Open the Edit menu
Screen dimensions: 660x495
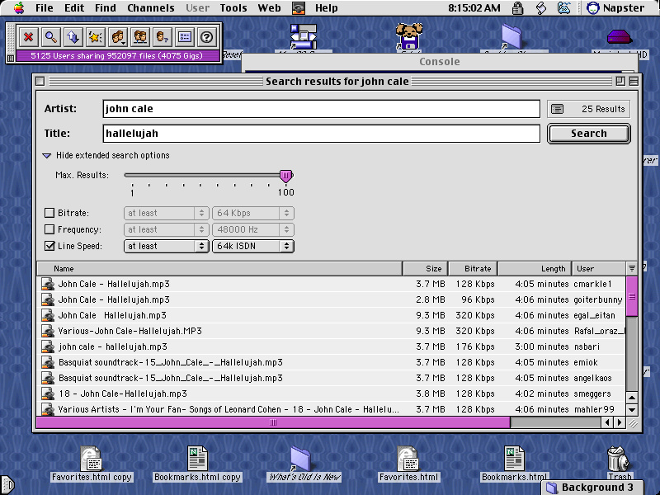pos(74,8)
